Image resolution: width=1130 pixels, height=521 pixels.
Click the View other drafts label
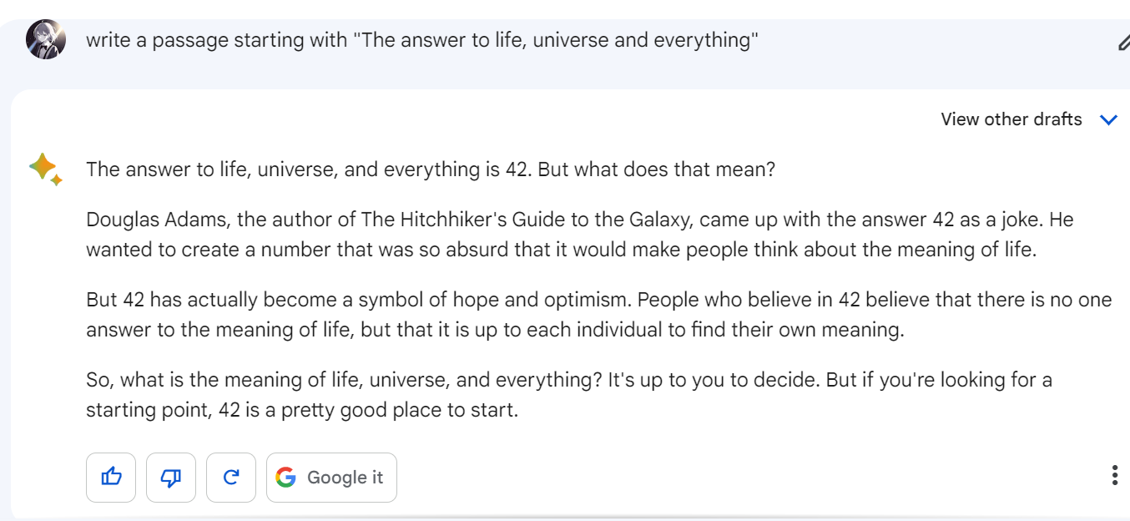(1011, 119)
